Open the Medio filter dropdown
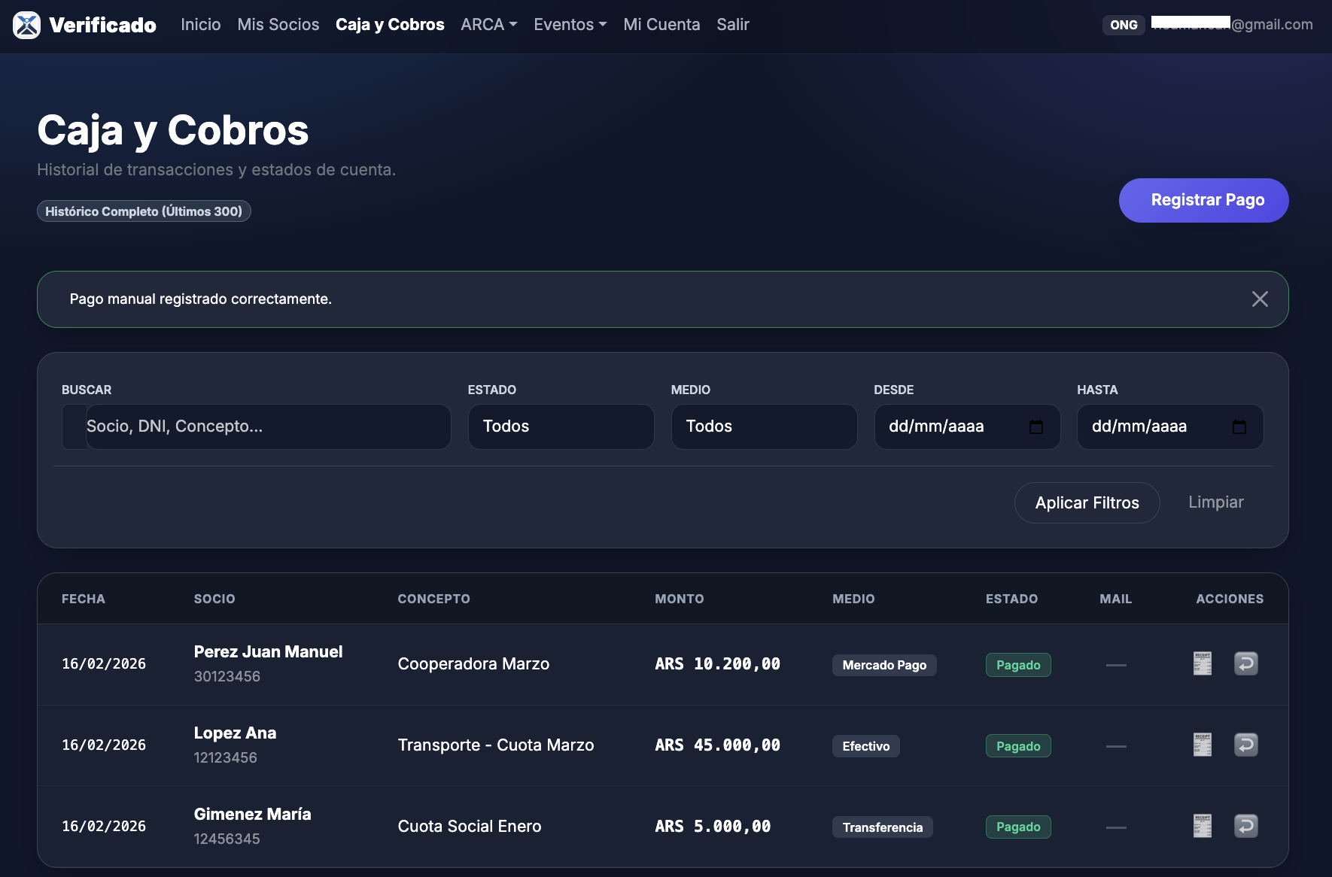This screenshot has height=877, width=1332. click(x=764, y=426)
